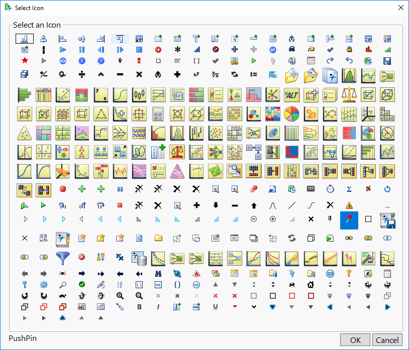Choose the bold B icon
Screen dimensions: 409x350
139,307
